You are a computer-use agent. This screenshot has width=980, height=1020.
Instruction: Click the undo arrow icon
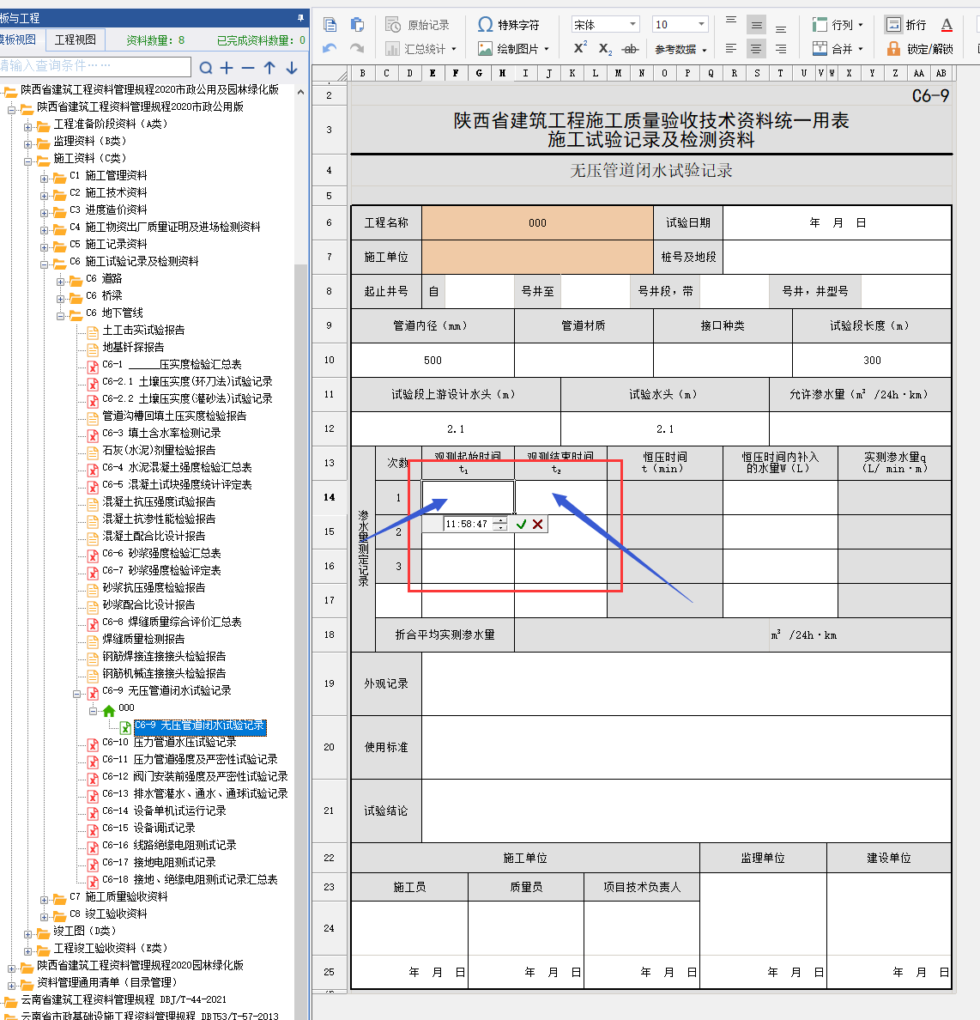[330, 49]
